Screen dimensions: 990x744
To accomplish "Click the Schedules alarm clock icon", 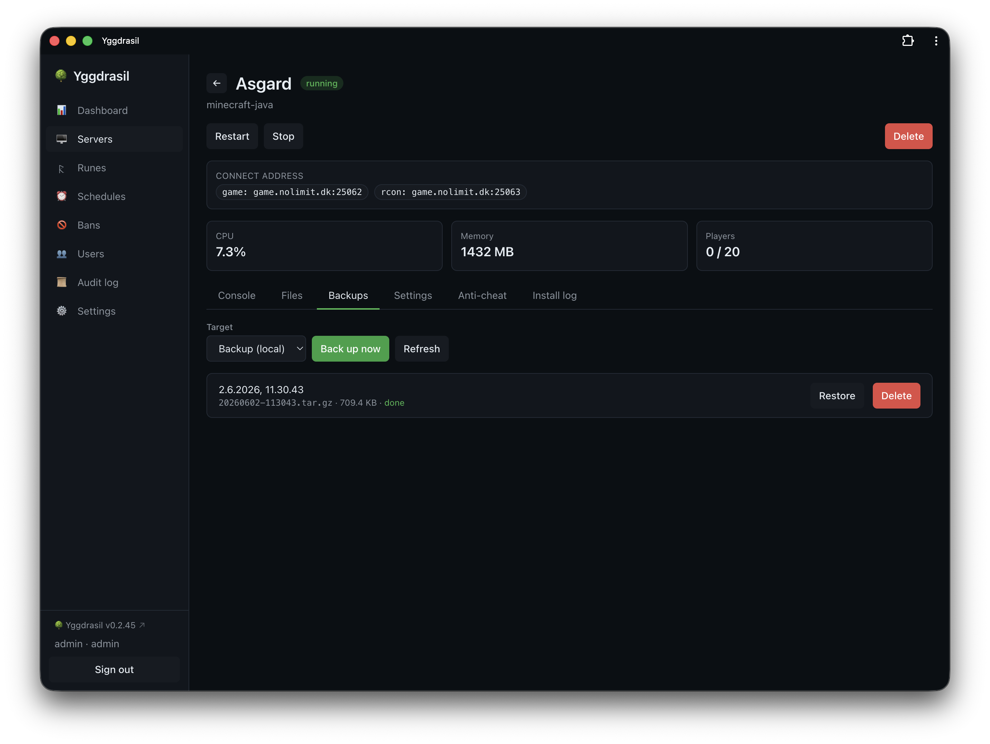I will coord(62,196).
